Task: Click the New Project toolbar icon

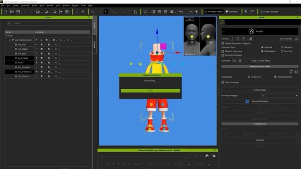Action: pyautogui.click(x=6, y=12)
